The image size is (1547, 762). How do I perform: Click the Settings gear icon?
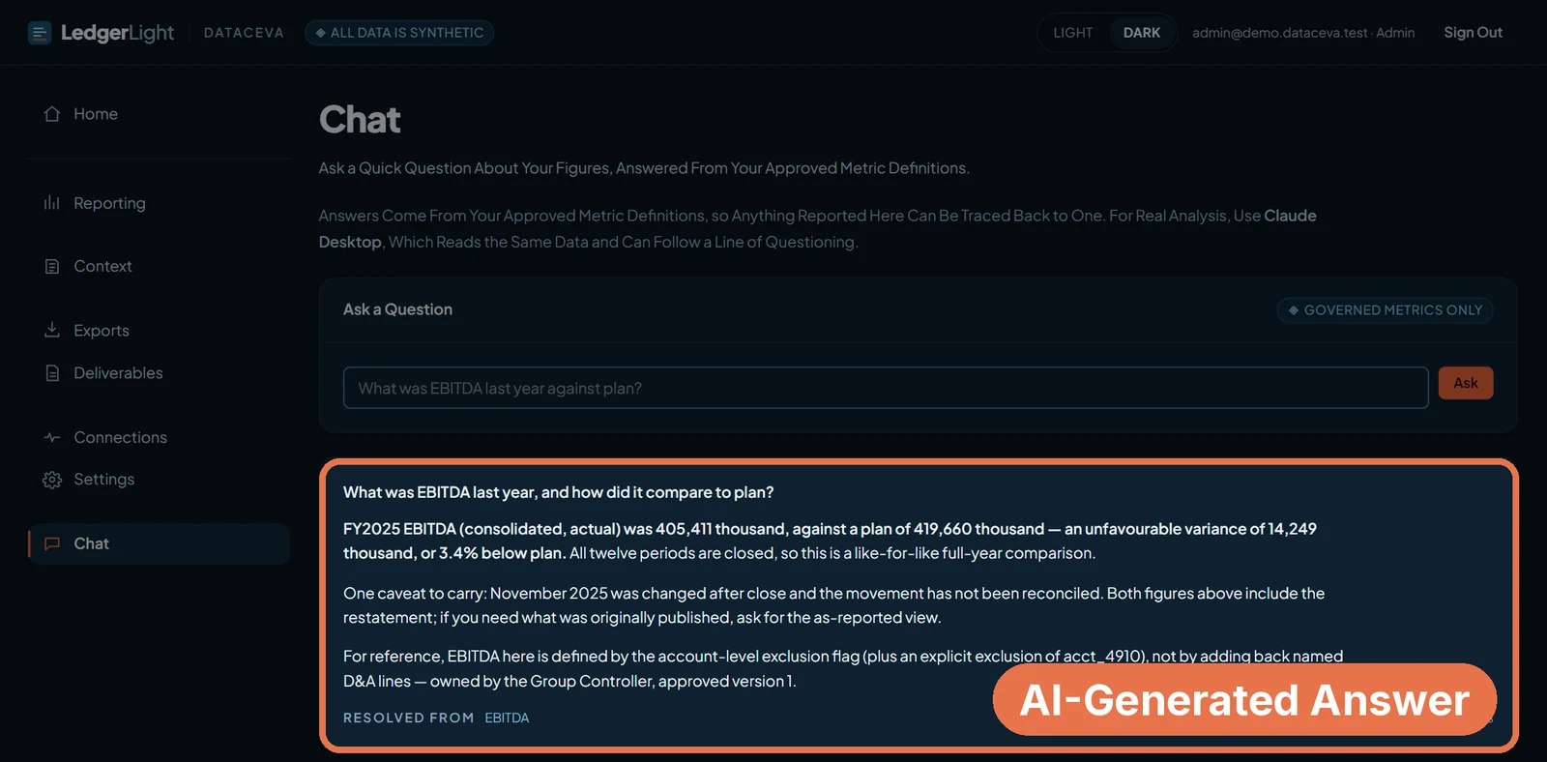[x=52, y=480]
